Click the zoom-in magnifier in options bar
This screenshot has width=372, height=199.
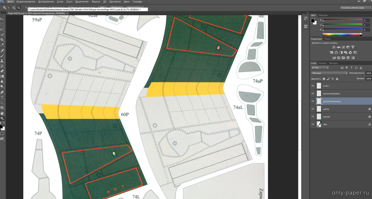click(x=14, y=8)
